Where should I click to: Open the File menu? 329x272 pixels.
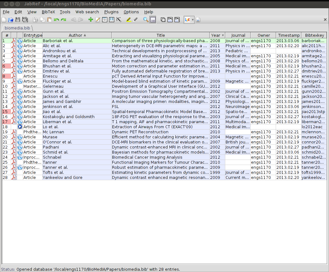[6, 12]
